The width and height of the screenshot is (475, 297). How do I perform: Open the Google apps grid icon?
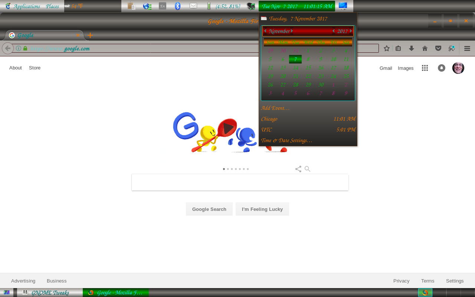coord(425,68)
